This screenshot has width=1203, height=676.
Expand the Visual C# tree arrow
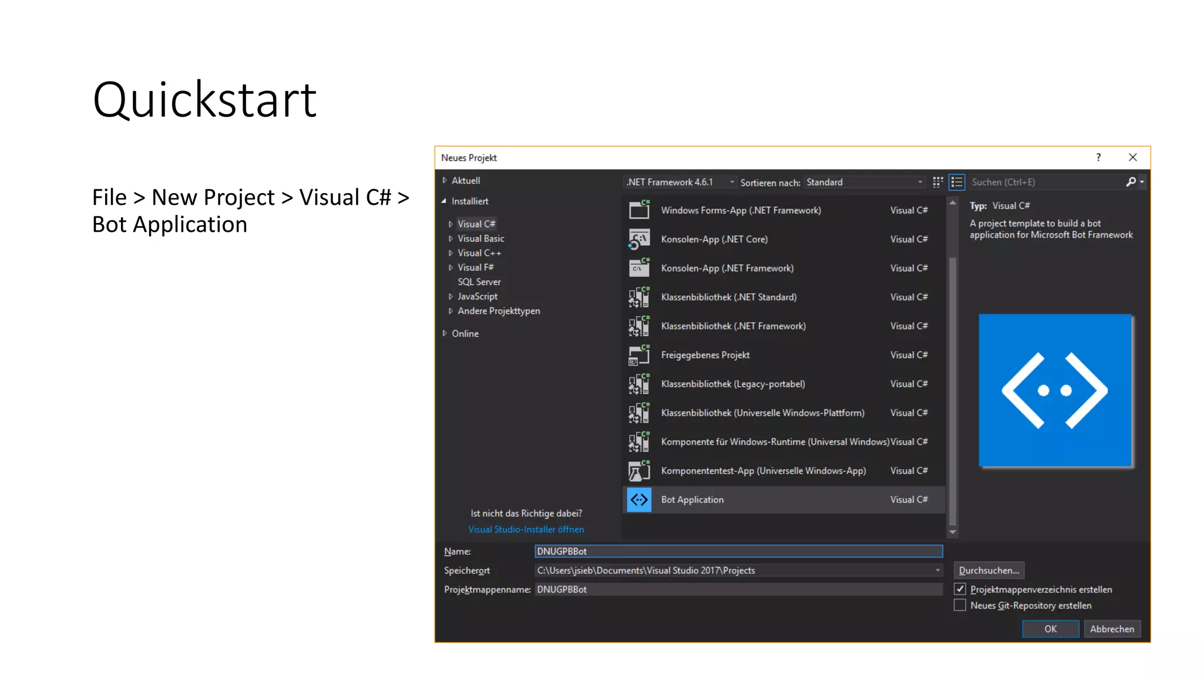pos(451,224)
